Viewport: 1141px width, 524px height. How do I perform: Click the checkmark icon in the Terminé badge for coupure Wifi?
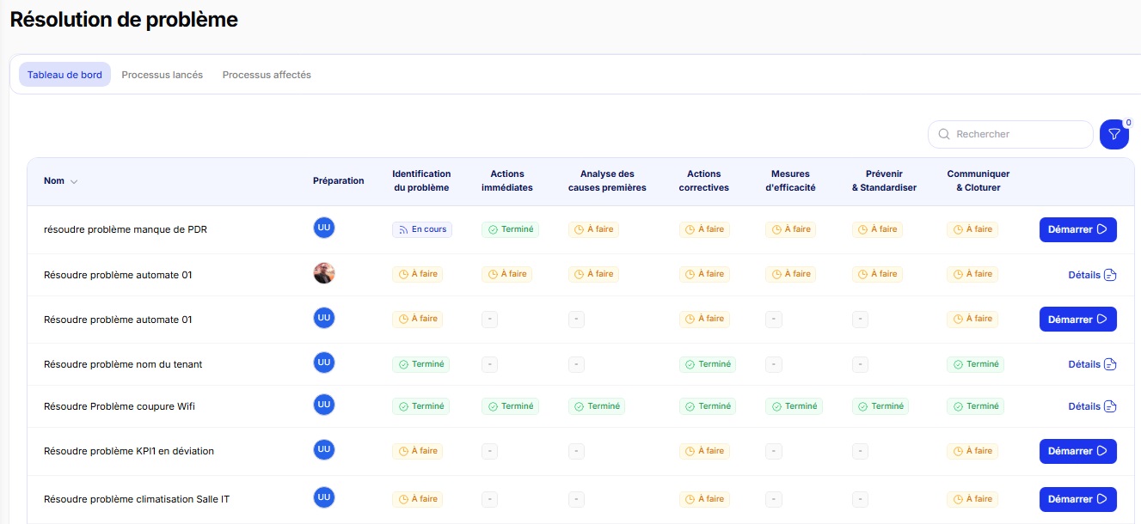click(x=405, y=405)
